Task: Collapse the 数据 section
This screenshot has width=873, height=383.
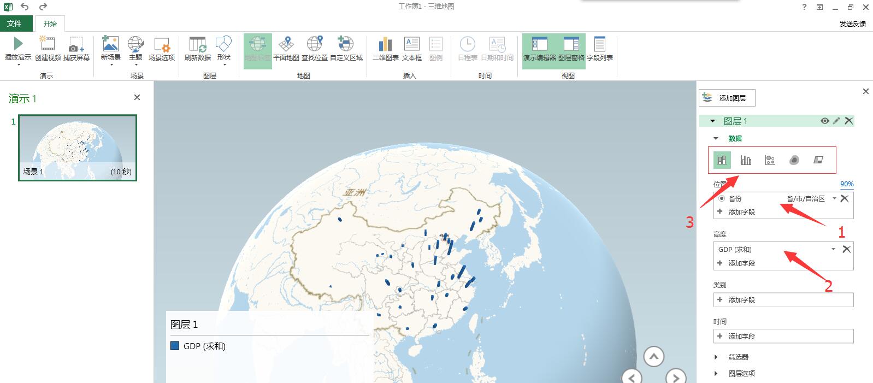Action: point(716,138)
